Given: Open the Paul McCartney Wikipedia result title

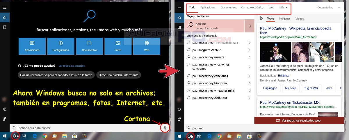Looking at the screenshot, I should point(296,31).
